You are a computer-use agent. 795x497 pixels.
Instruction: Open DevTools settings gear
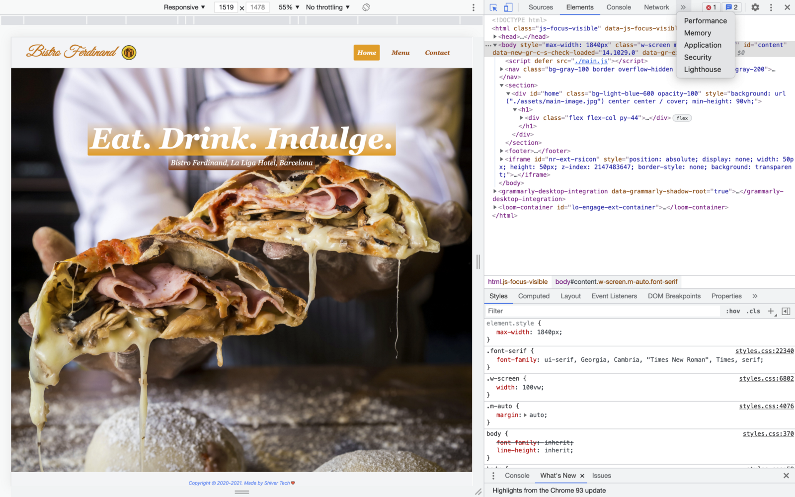coord(755,7)
